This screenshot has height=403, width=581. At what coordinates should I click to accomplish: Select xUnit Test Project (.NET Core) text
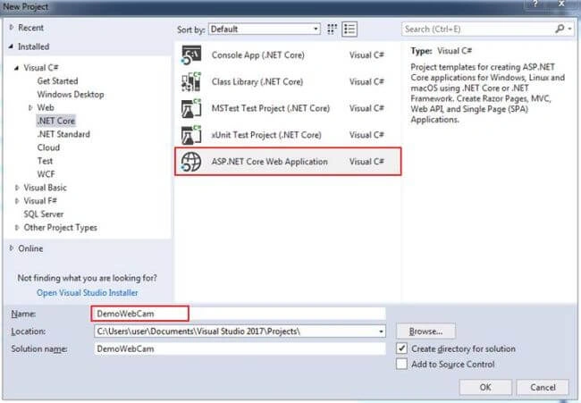pyautogui.click(x=266, y=135)
